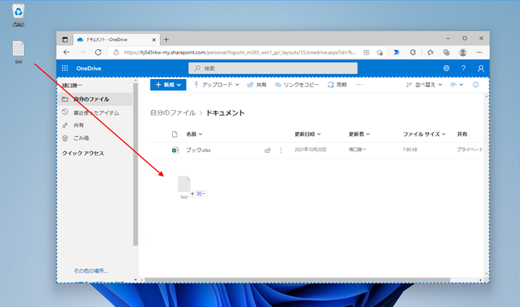Image resolution: width=520 pixels, height=307 pixels.
Task: Click the 同期 sync button
Action: pos(337,85)
